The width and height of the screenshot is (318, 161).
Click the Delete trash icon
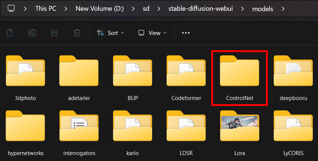[x=77, y=33]
